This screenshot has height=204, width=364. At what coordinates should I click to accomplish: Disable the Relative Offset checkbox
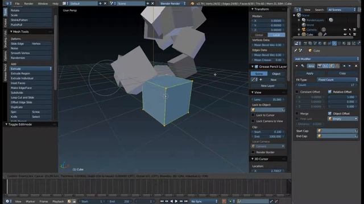(330, 92)
